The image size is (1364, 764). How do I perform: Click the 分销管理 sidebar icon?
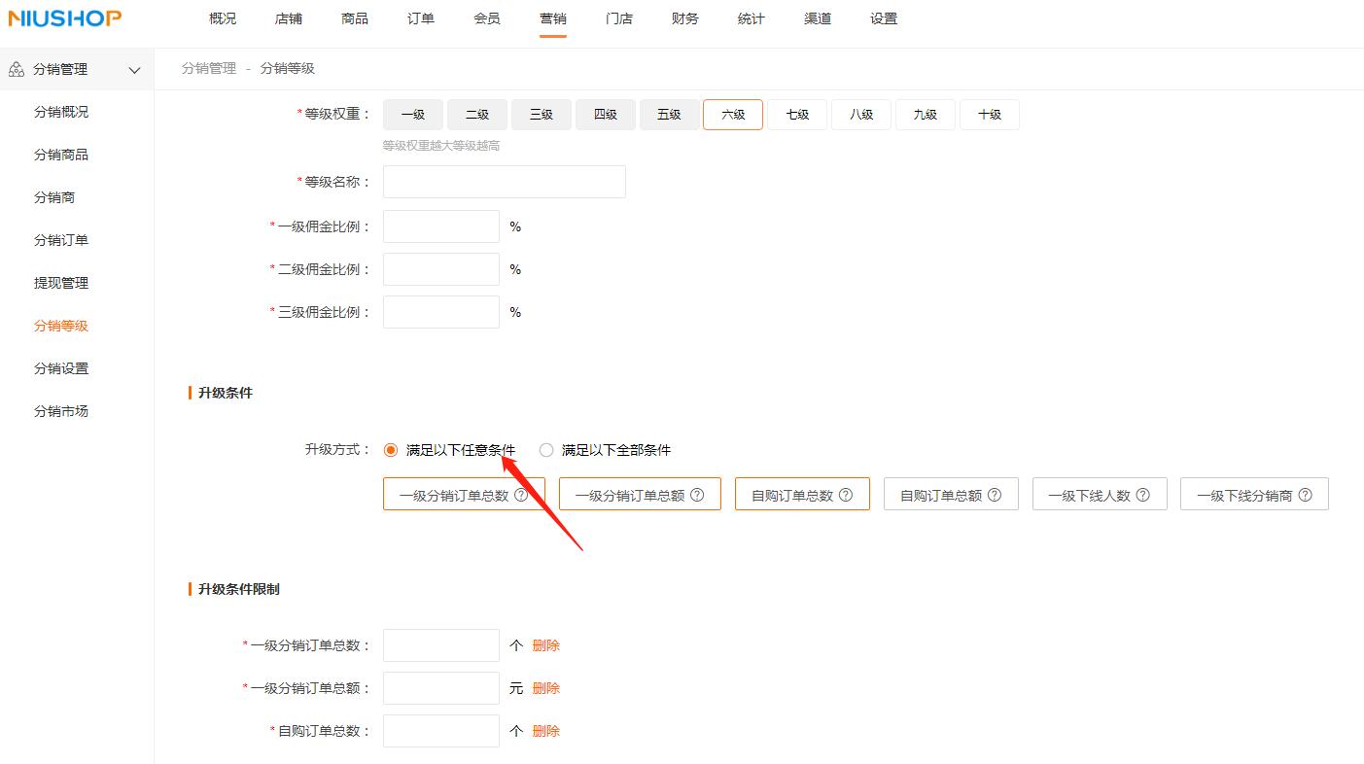coord(15,69)
